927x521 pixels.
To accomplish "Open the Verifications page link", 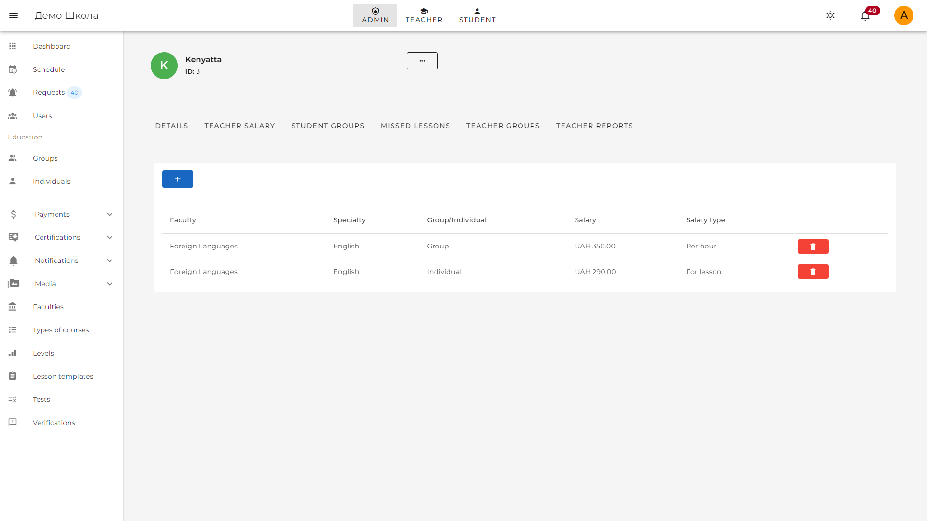I will point(54,423).
